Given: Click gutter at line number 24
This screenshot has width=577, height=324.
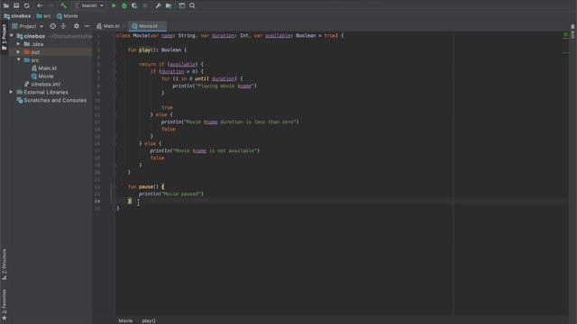Looking at the screenshot, I should (97, 202).
